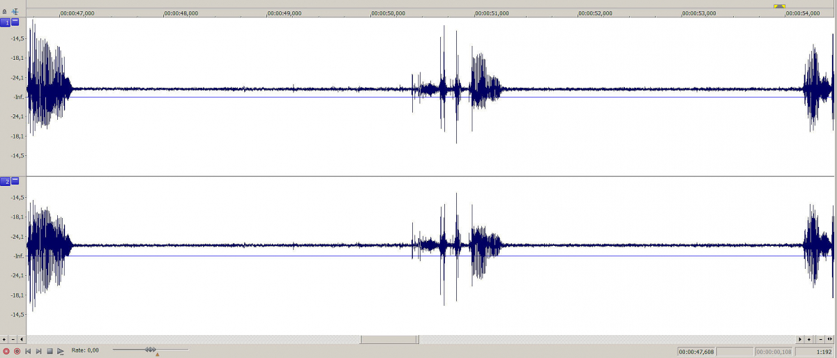Stop playback with the square Stop button
This screenshot has width=837, height=358.
(x=50, y=351)
